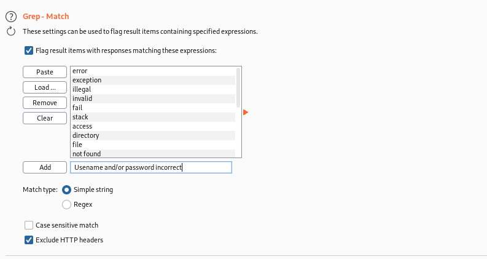This screenshot has height=259, width=487.
Task: Select the 'exception' list entry
Action: 153,81
